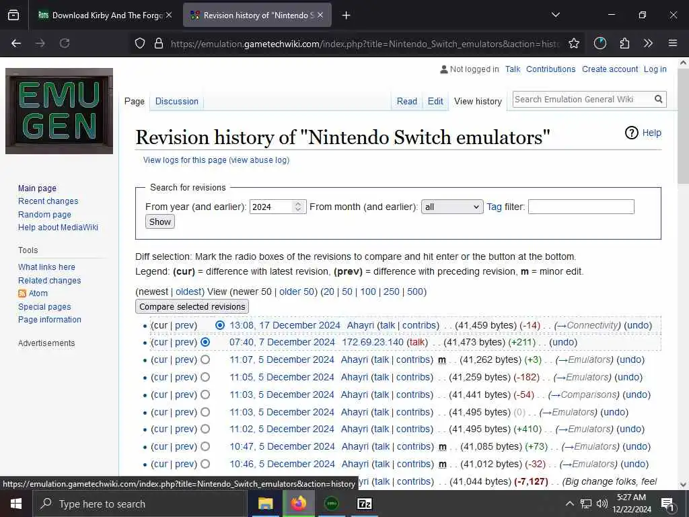The width and height of the screenshot is (689, 517).
Task: Open the Atom feed link
Action: point(38,294)
